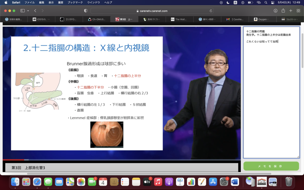
Task: Go back to the previous page
Action: coord(35,11)
